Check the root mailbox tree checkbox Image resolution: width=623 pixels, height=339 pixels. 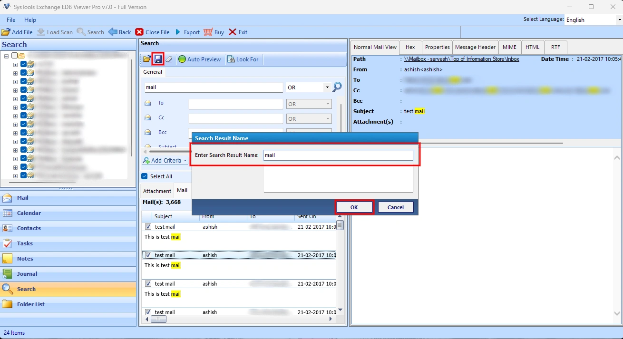[15, 56]
